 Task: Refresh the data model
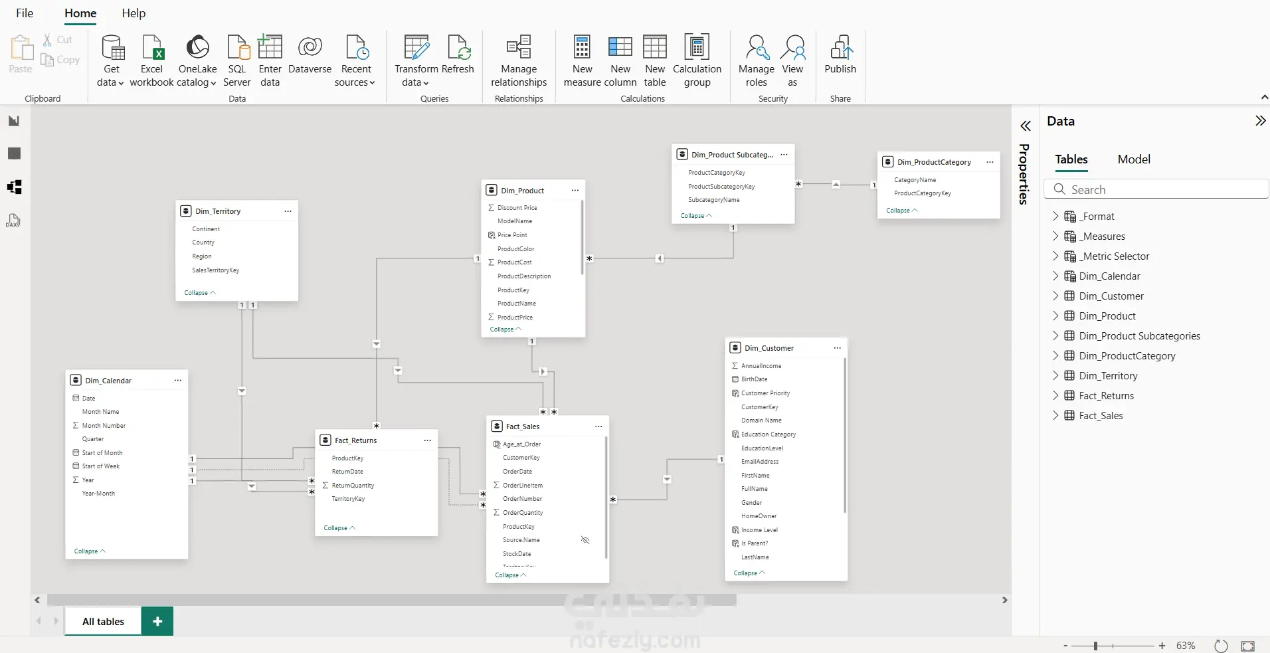458,54
